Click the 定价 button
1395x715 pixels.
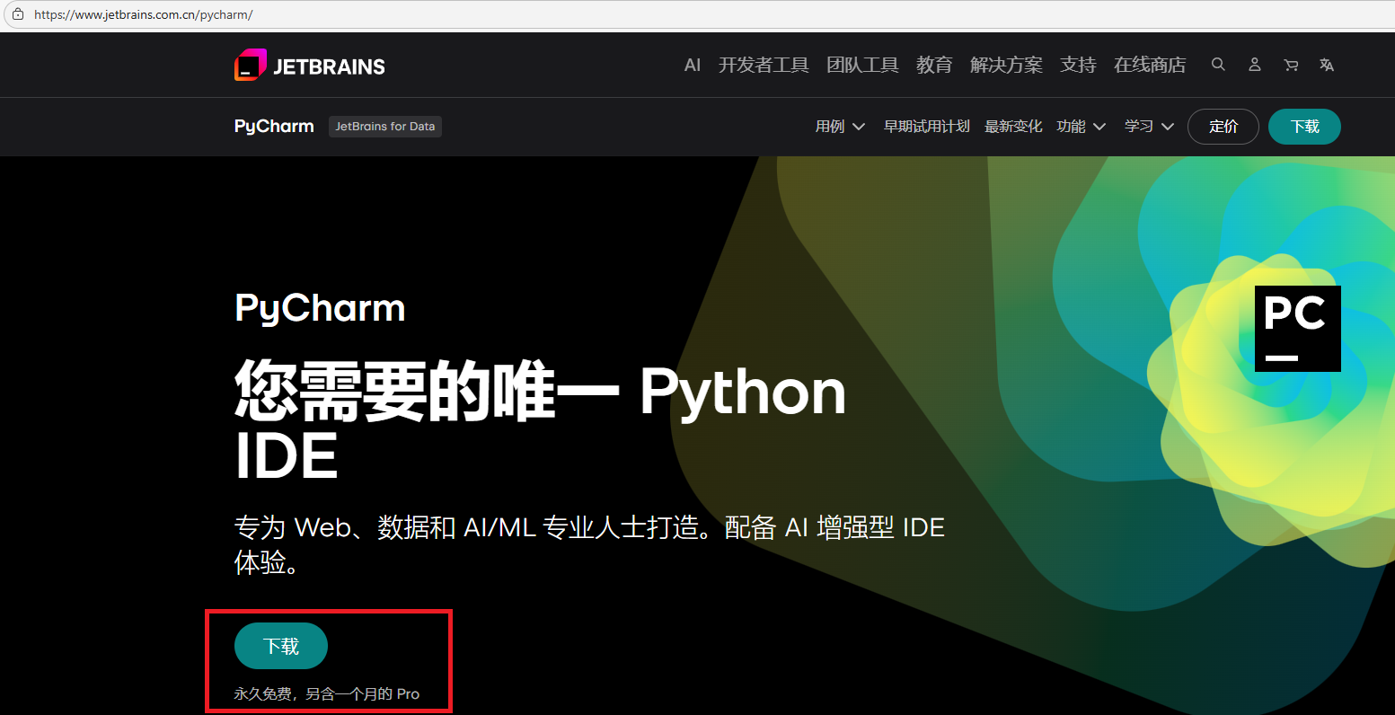(1223, 127)
